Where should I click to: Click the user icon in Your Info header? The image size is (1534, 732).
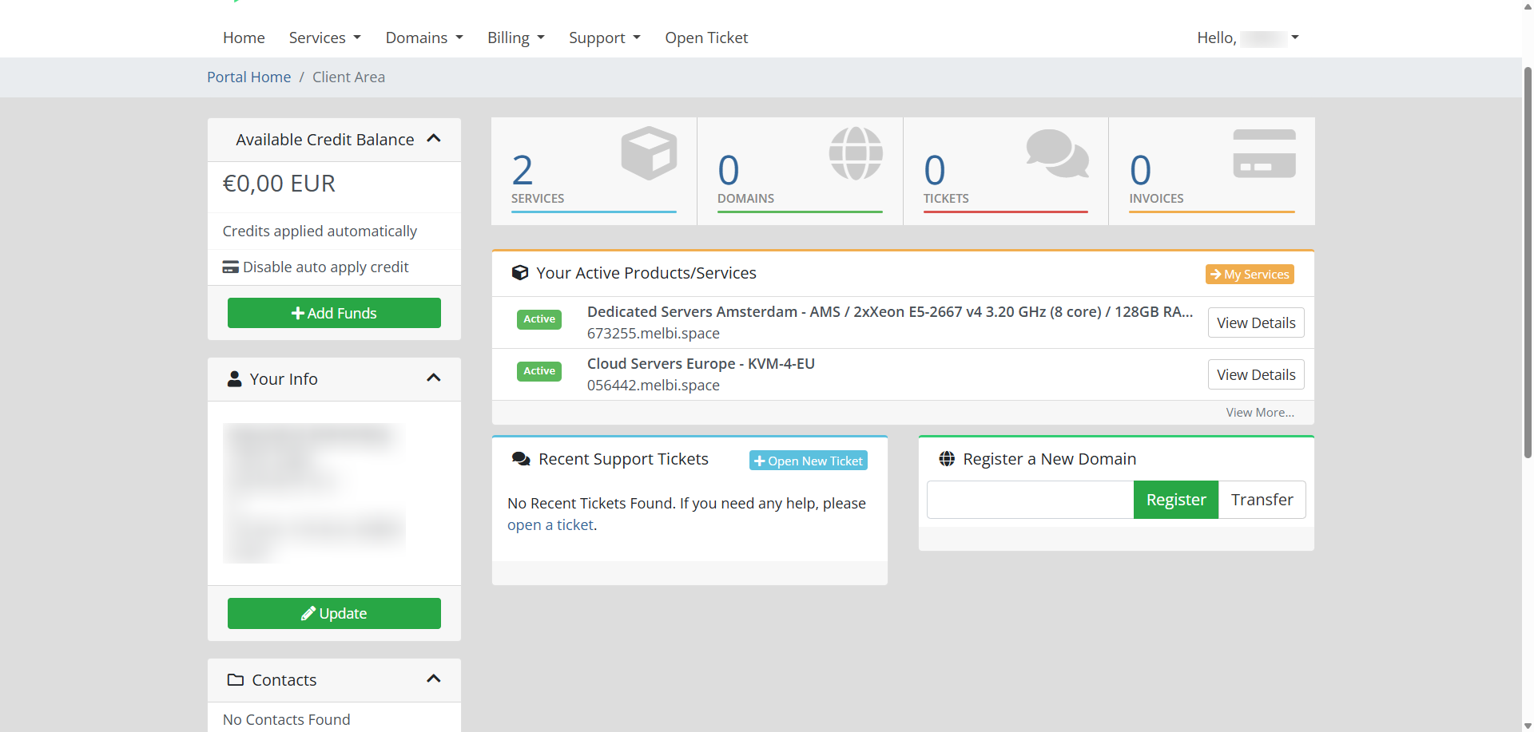pyautogui.click(x=234, y=378)
